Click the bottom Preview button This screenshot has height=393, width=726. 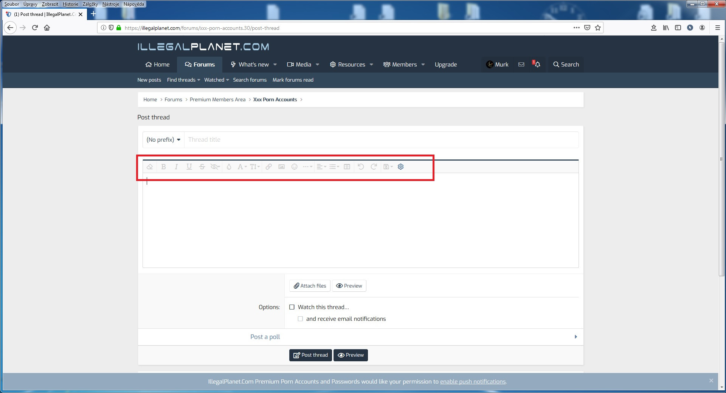(351, 355)
